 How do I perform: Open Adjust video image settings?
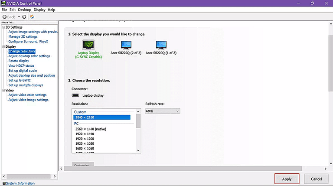[x=29, y=100]
